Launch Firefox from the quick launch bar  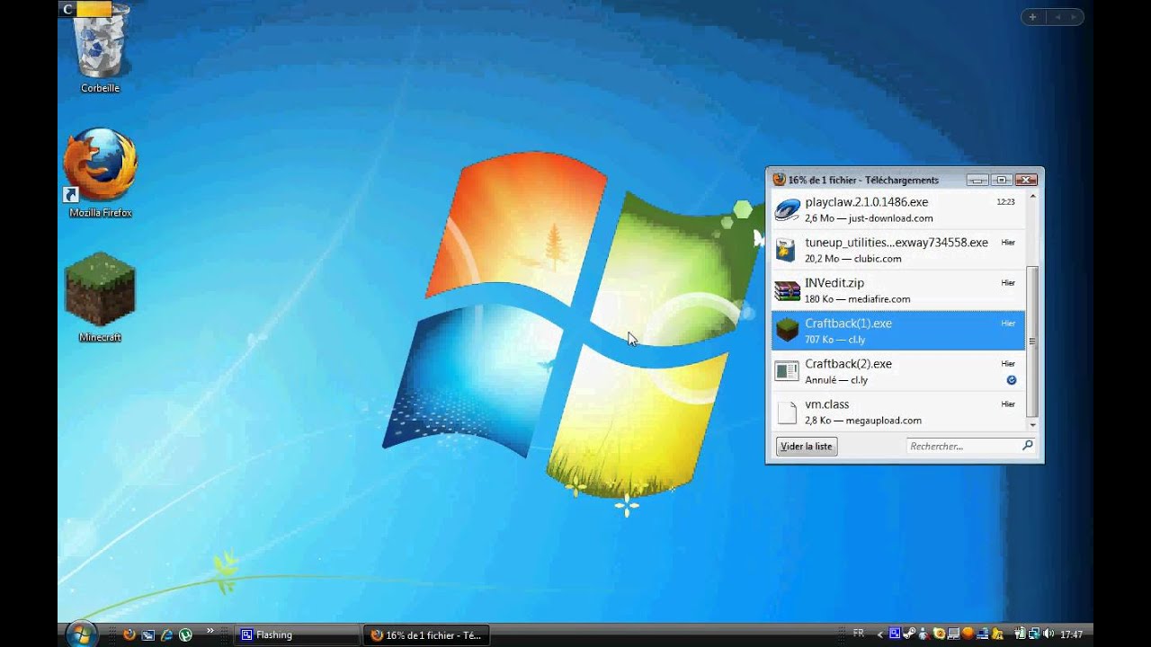[129, 634]
